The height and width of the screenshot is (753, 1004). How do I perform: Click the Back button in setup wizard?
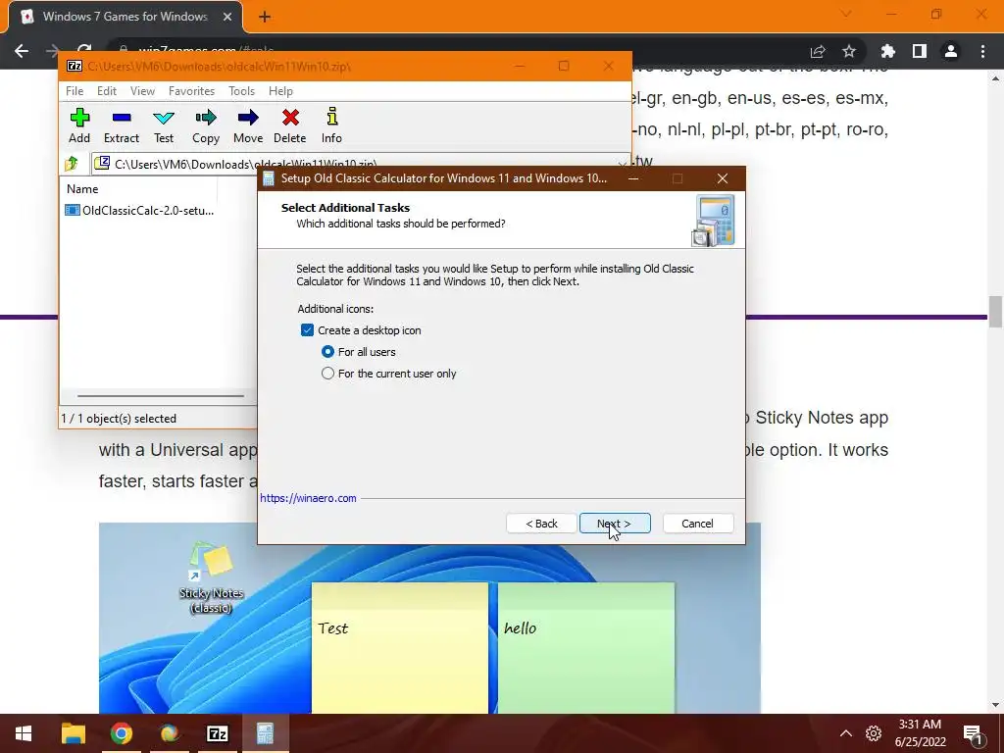pos(541,524)
